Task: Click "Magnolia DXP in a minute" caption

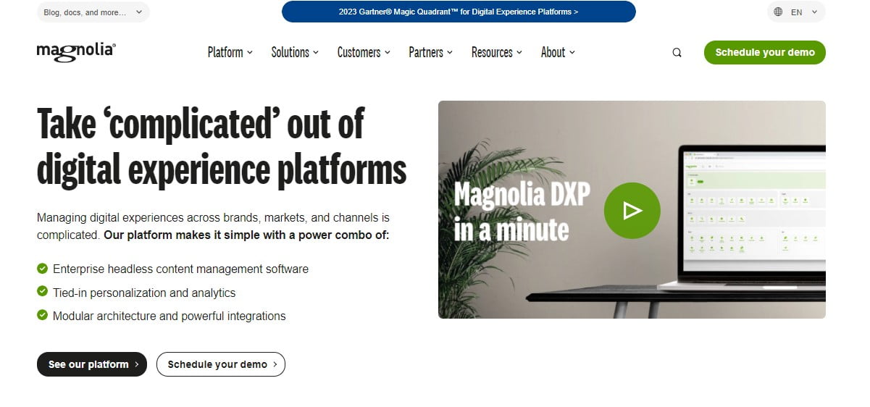Action: (x=522, y=211)
